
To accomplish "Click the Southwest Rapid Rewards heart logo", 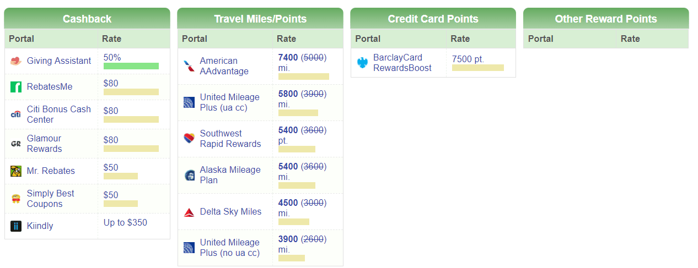I will (x=189, y=139).
